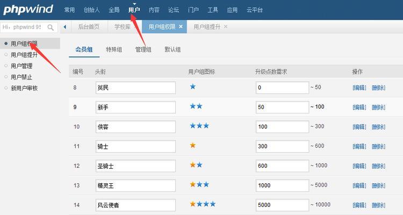Click title field containing 侠客
The height and width of the screenshot is (215, 403).
tap(136, 127)
